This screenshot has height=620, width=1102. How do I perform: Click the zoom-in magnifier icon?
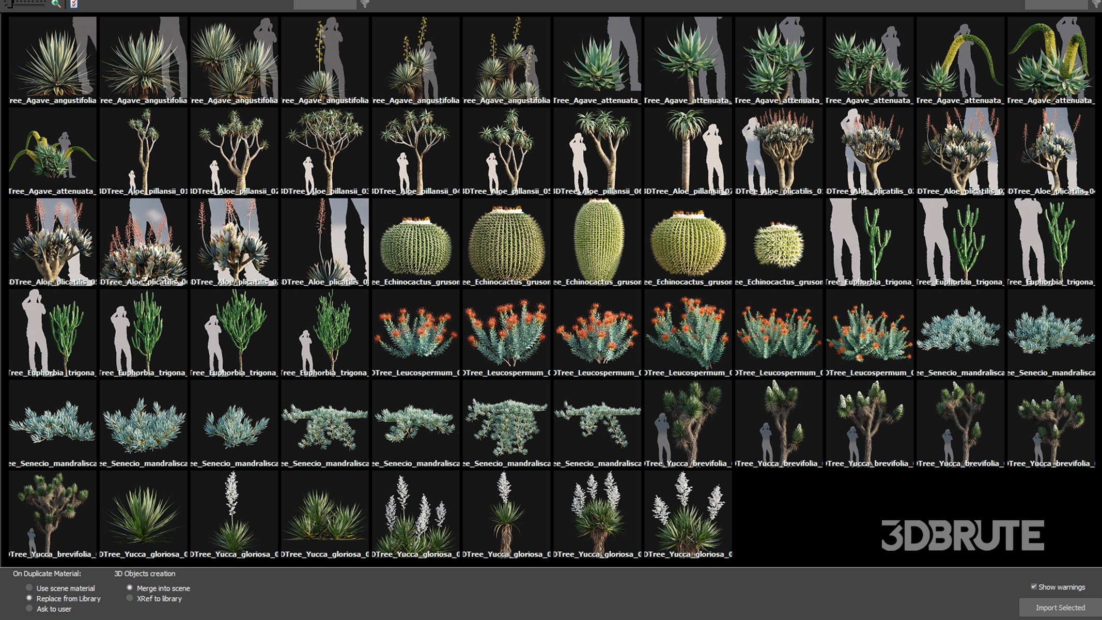coord(56,4)
